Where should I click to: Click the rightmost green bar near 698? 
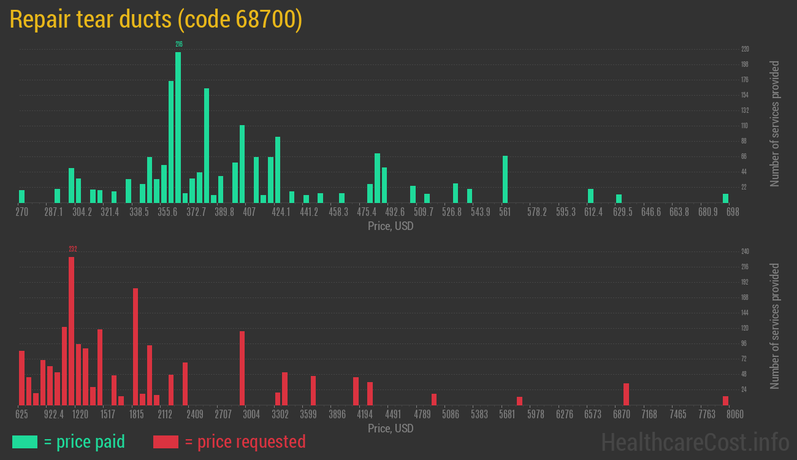click(725, 198)
